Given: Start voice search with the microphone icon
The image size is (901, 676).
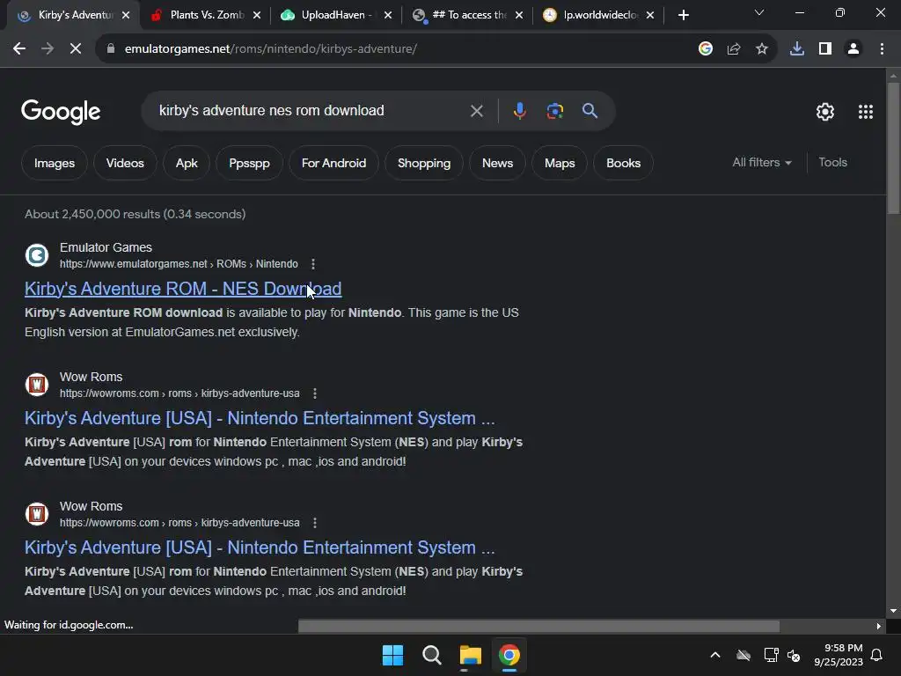Looking at the screenshot, I should (519, 111).
